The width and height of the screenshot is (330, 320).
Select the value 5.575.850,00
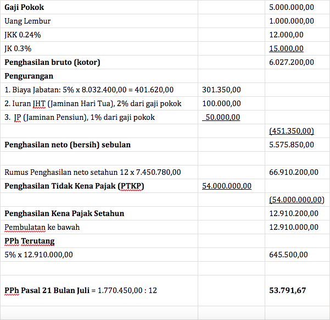tap(292, 145)
